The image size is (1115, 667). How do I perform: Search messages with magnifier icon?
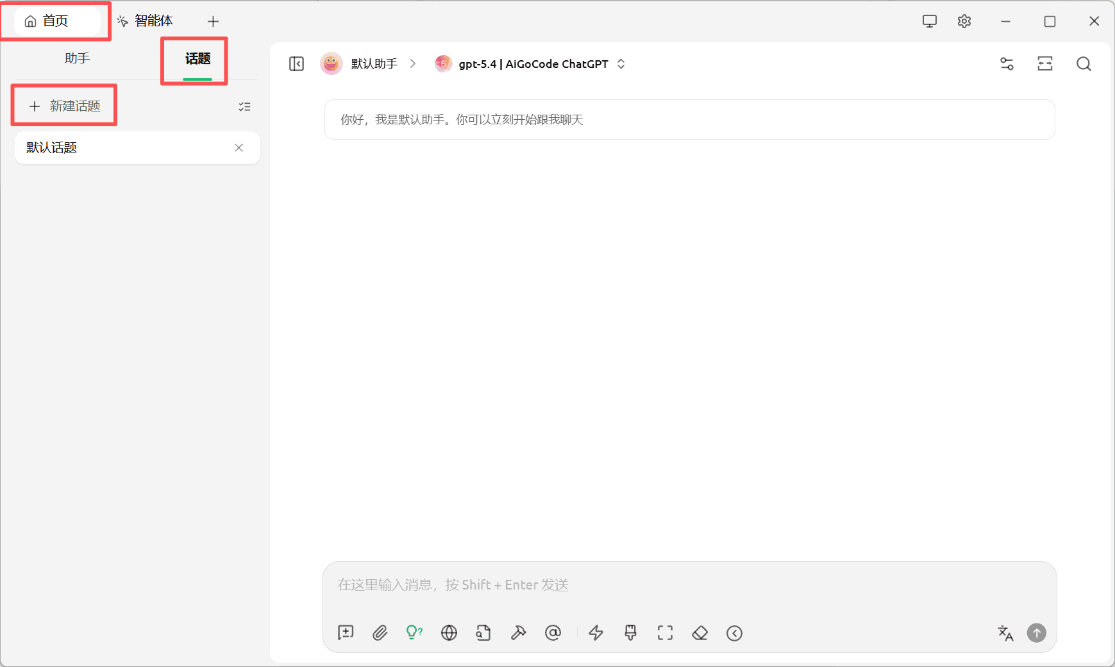click(1084, 63)
